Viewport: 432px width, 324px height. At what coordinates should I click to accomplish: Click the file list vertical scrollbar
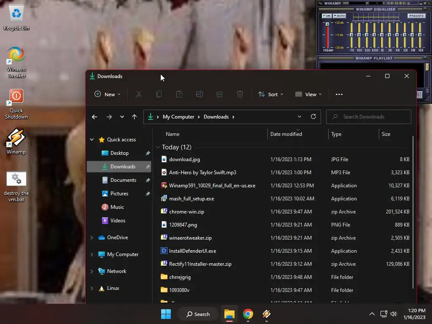(413, 212)
